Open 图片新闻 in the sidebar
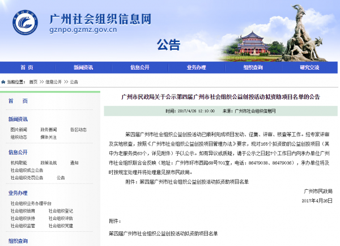This screenshot has width=340, height=246. [19, 130]
